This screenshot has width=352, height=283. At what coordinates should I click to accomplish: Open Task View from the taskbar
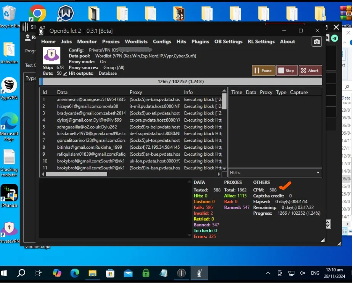coord(39,273)
